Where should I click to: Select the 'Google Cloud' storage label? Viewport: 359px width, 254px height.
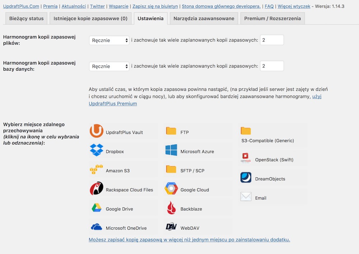195,190
